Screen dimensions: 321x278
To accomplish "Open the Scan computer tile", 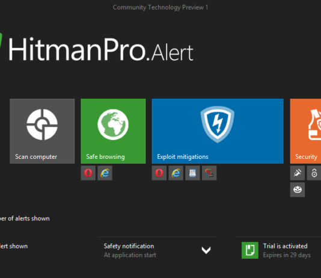I will pyautogui.click(x=42, y=131).
